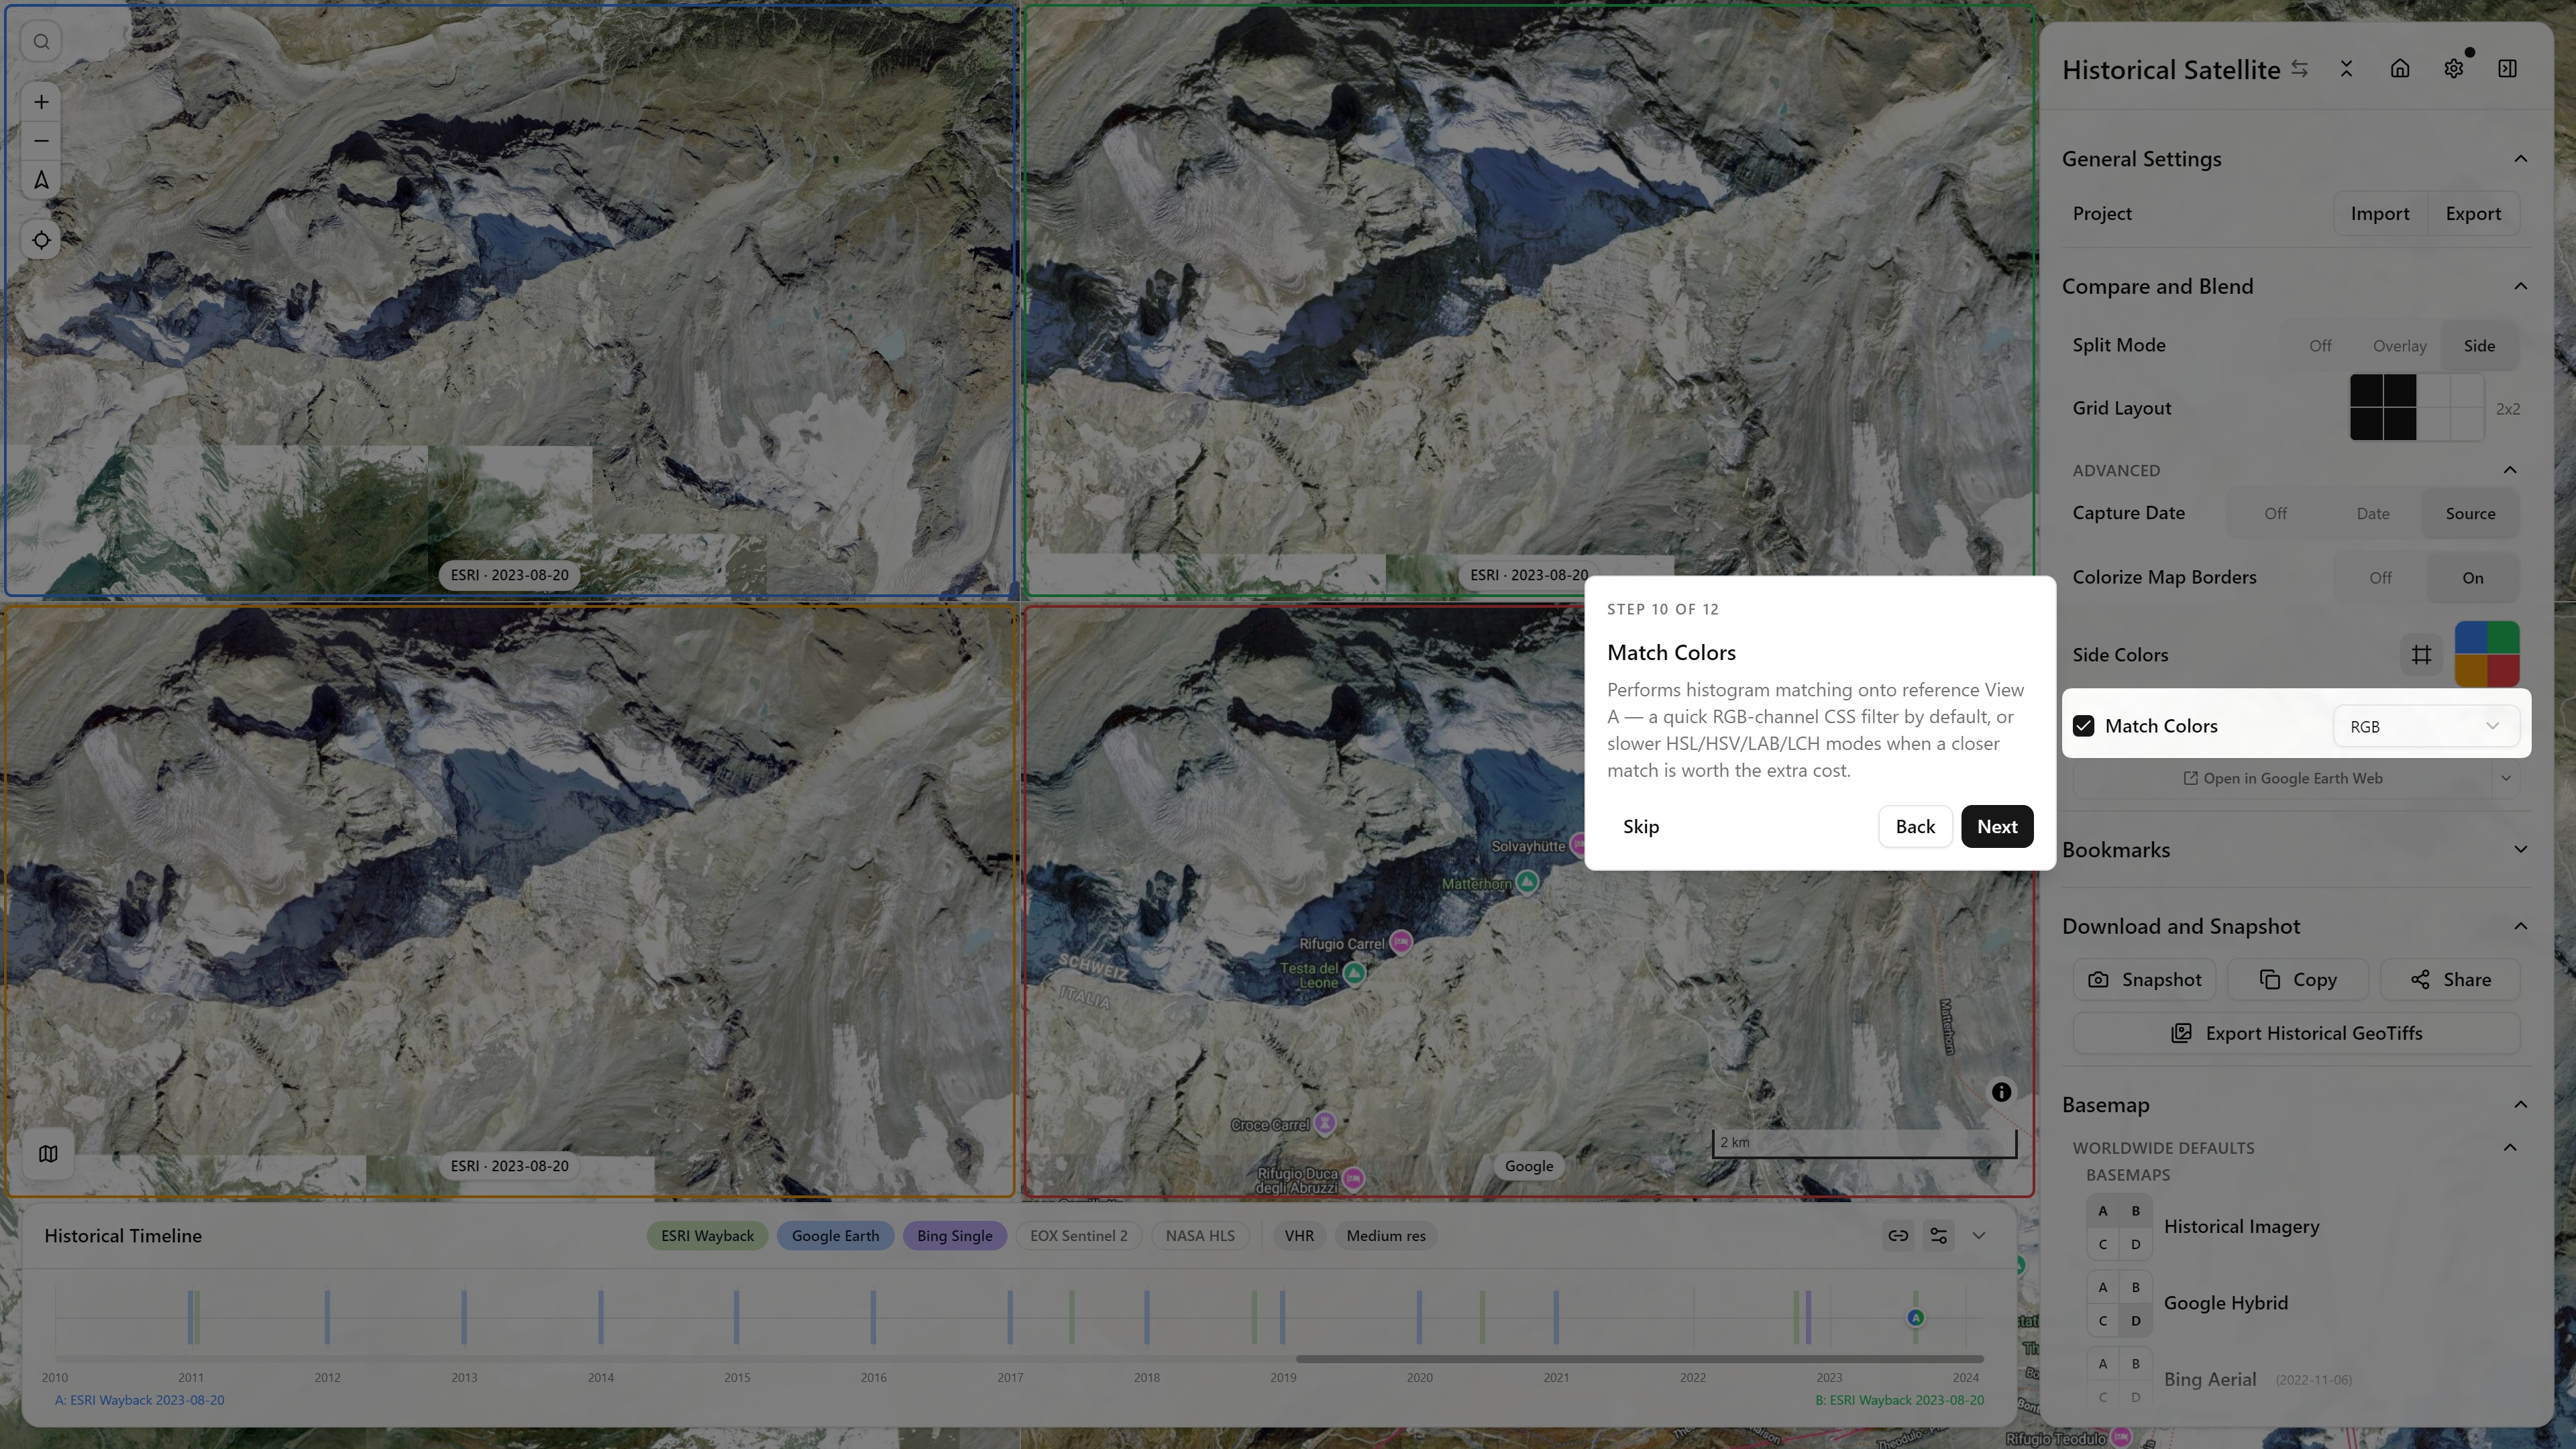Set Split Mode to Side
Screen dimensions: 2576x1449
(2479, 346)
